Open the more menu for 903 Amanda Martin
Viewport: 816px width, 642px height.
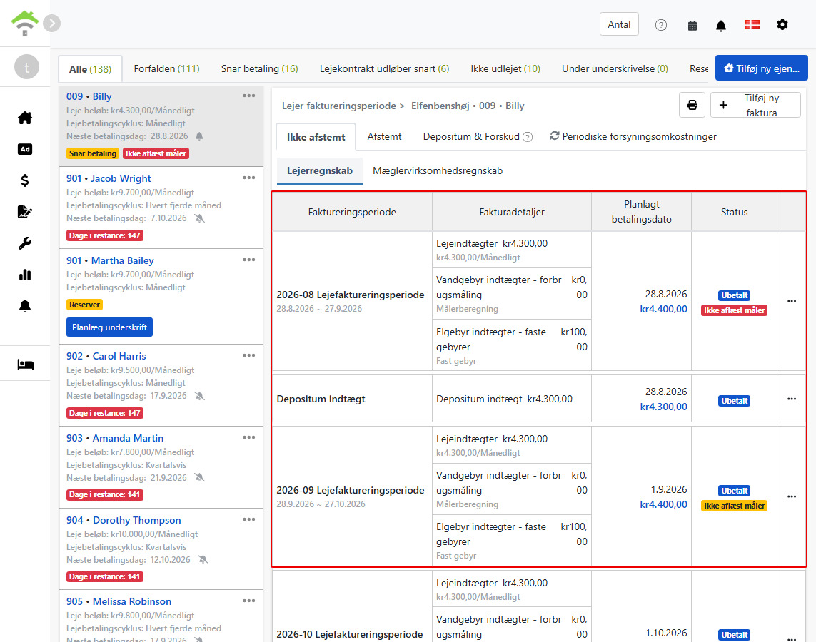(x=248, y=438)
